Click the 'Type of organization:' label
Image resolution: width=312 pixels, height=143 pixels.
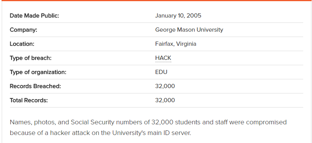38,72
